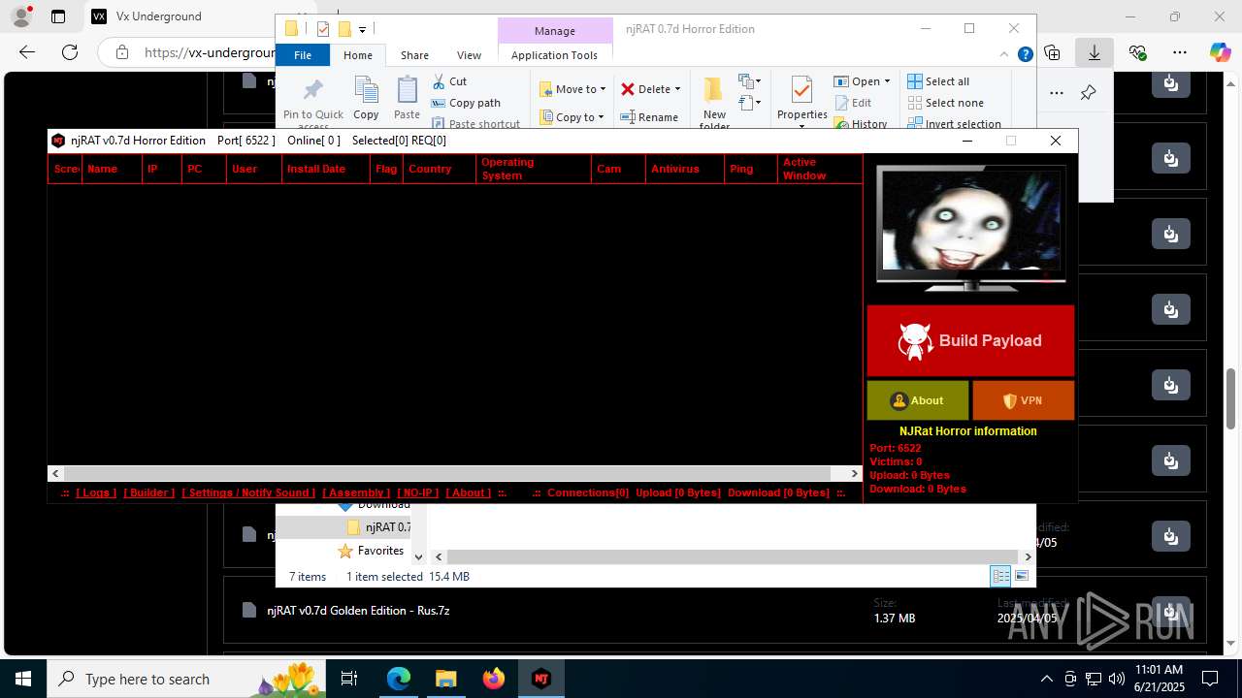Image resolution: width=1242 pixels, height=698 pixels.
Task: Open Edge Downloads arrow icon
Action: click(1095, 52)
